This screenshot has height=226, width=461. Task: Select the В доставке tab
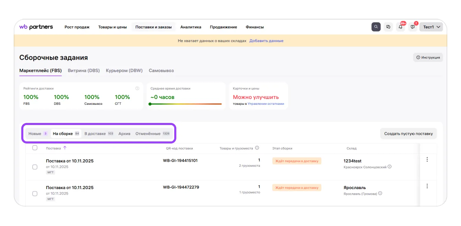(x=95, y=134)
